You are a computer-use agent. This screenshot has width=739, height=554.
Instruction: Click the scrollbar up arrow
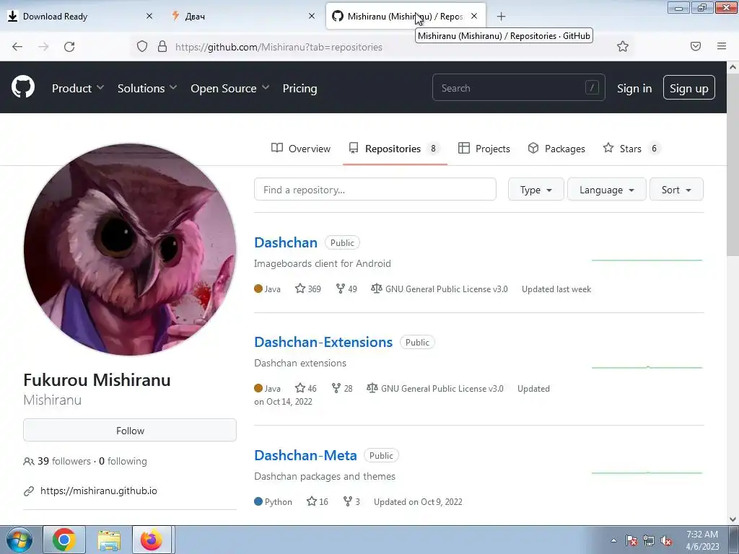point(733,67)
